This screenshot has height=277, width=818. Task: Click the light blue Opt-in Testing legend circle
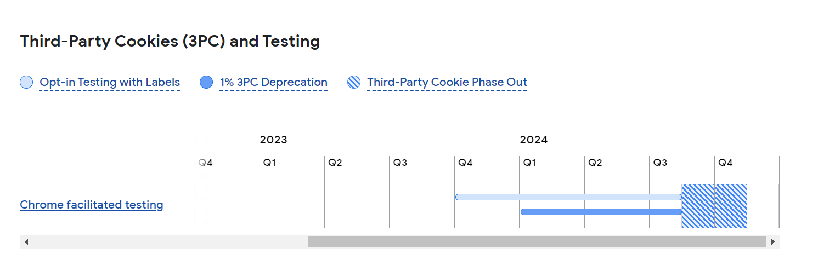pos(26,83)
